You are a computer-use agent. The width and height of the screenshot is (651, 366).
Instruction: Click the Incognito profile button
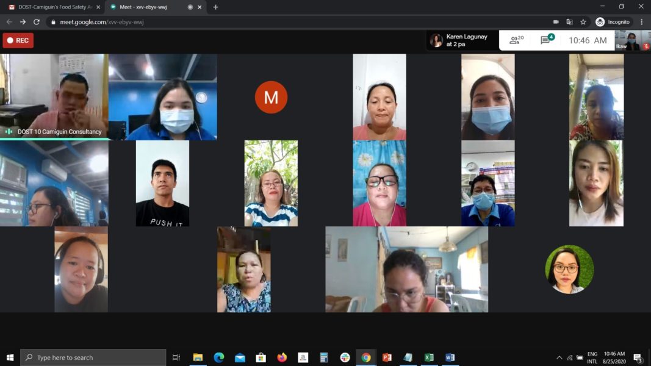click(613, 22)
